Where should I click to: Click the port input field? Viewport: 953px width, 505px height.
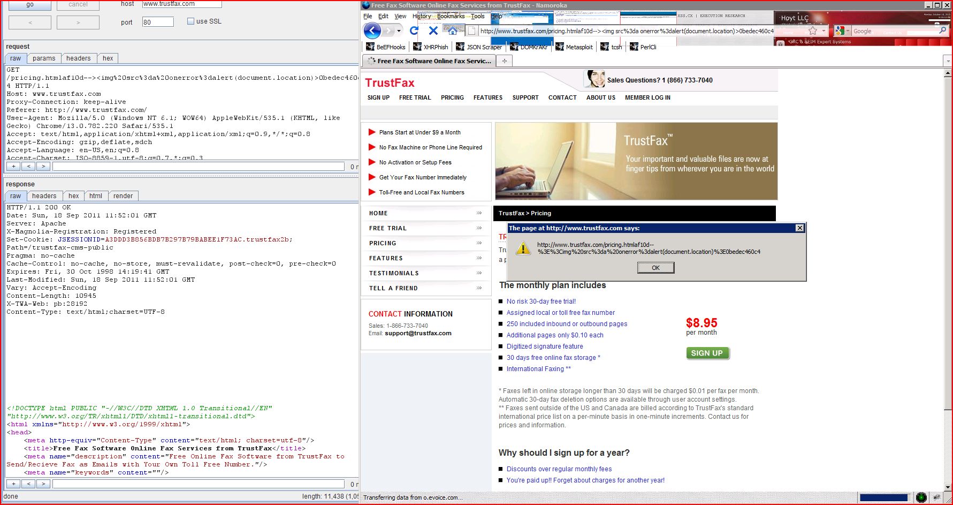(158, 22)
